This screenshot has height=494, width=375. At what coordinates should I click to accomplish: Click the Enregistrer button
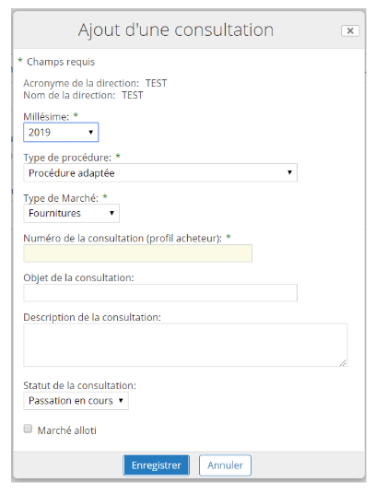[156, 465]
